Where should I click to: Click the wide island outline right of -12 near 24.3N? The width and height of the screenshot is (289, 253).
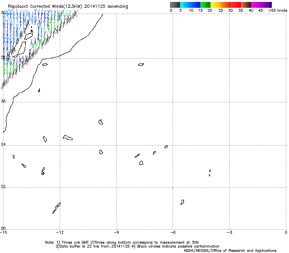coord(68,138)
